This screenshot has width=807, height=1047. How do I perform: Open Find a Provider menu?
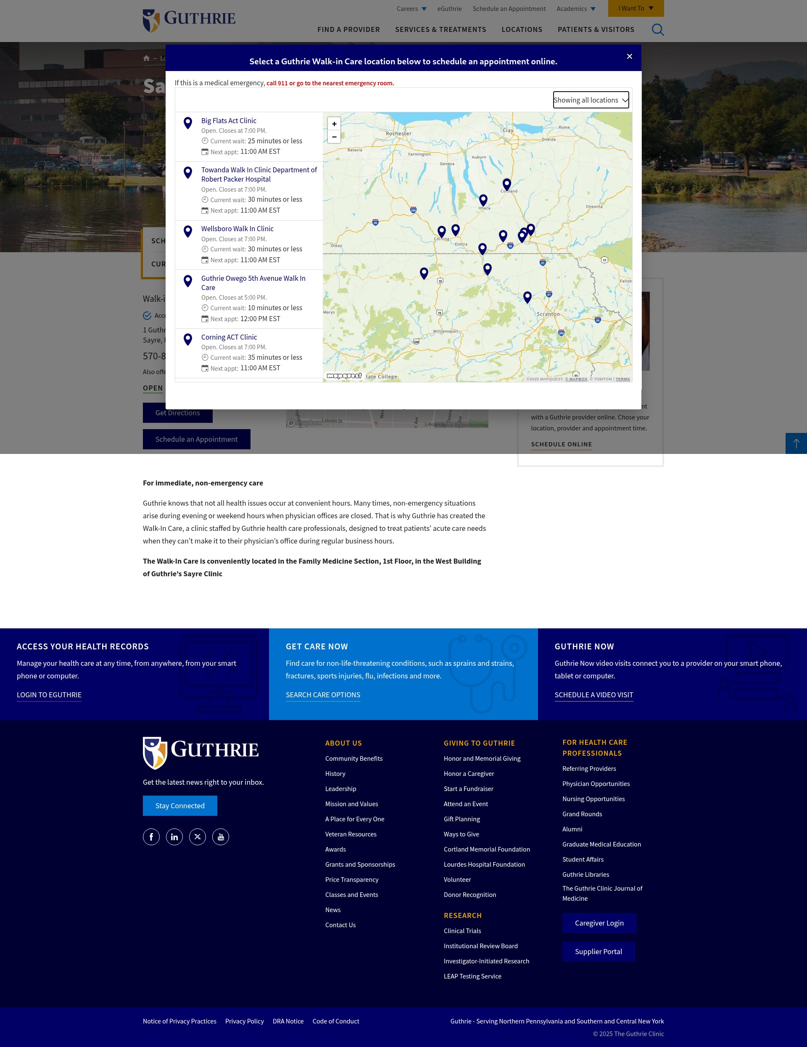(x=348, y=30)
